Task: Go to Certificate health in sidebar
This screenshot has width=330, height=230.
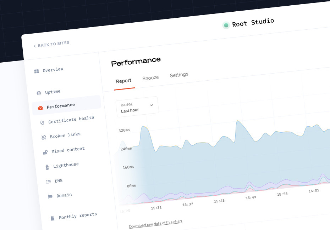Action: [67, 120]
